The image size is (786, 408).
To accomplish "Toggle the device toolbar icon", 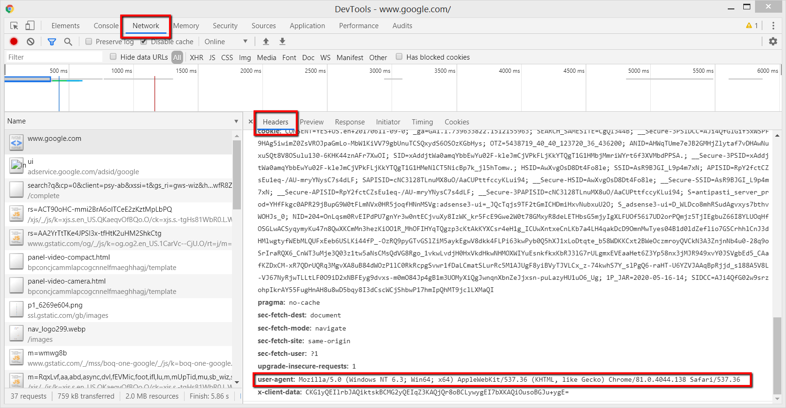I will [30, 26].
